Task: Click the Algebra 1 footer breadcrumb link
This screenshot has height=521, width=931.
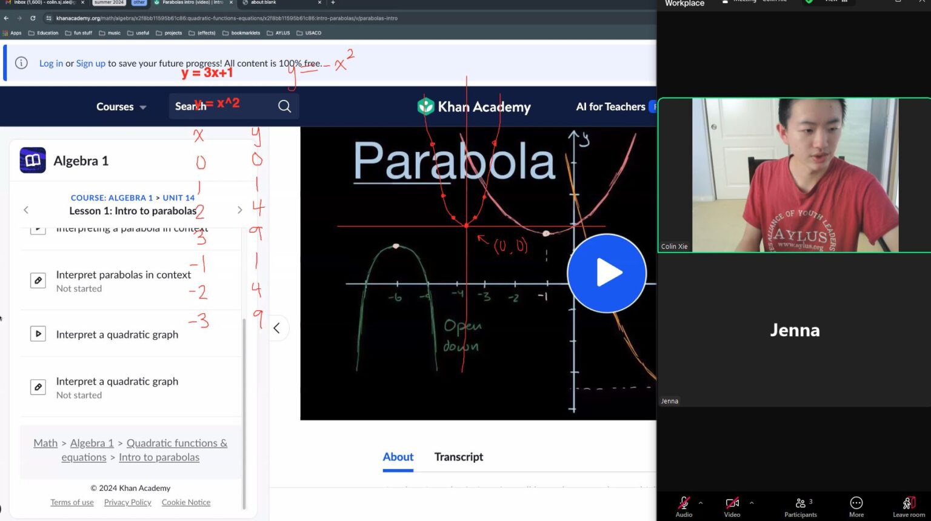Action: [x=92, y=443]
